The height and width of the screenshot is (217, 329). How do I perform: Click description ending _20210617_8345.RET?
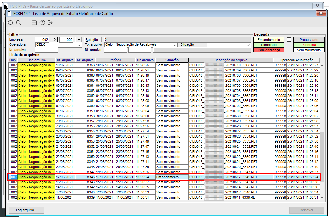[231, 177]
